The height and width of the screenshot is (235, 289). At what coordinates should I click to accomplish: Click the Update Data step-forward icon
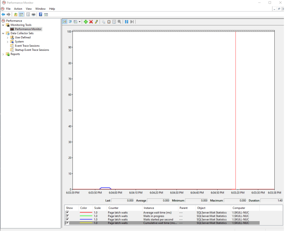(132, 22)
